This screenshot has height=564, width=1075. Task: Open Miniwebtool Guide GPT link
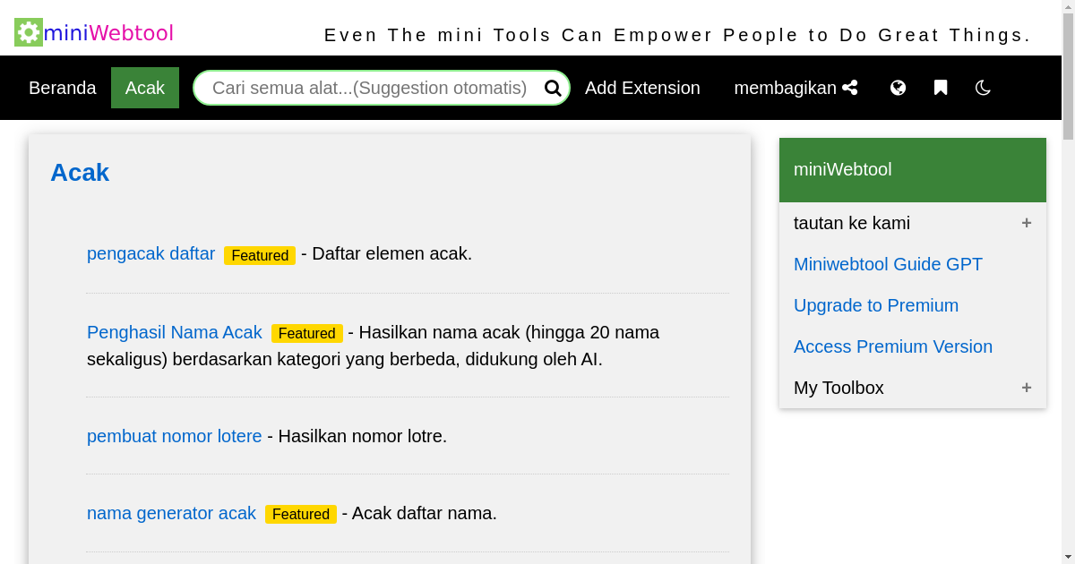tap(888, 264)
